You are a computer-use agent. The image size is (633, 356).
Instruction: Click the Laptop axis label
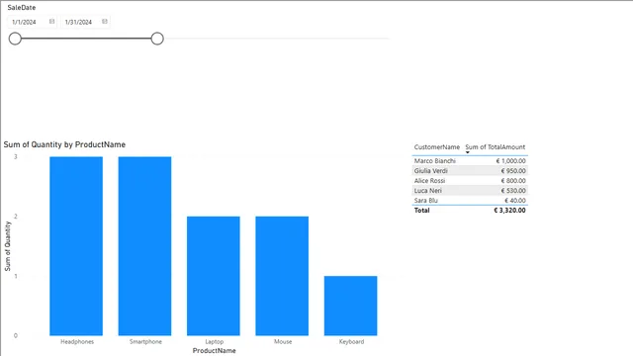click(x=215, y=341)
